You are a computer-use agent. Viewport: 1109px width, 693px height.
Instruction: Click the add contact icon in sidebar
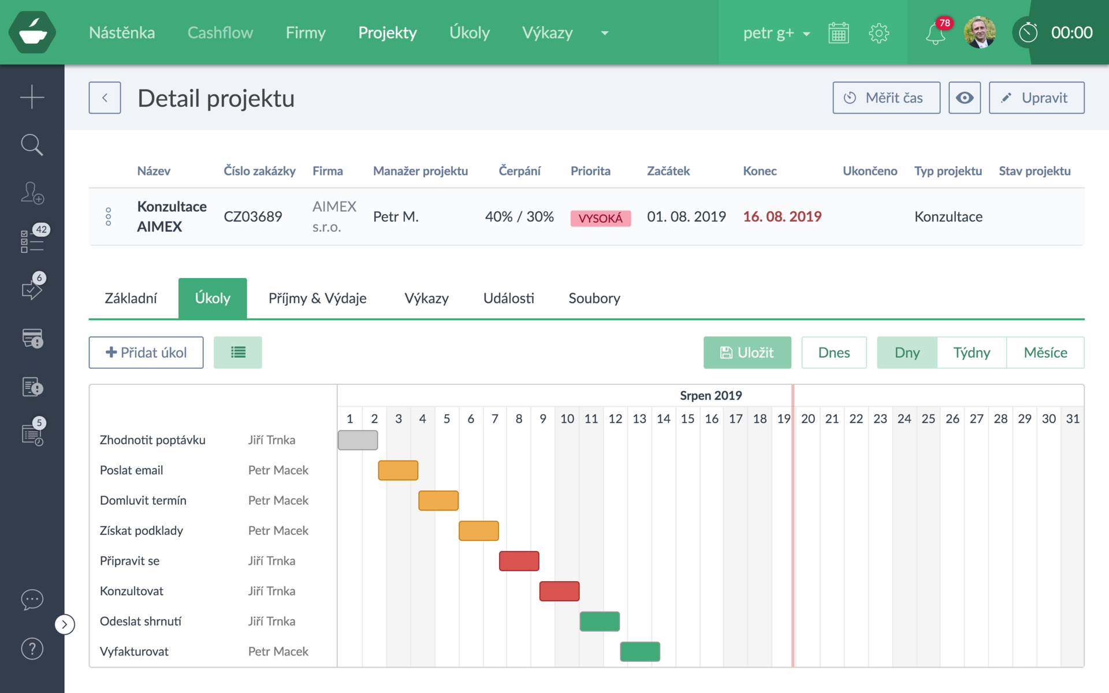(32, 193)
